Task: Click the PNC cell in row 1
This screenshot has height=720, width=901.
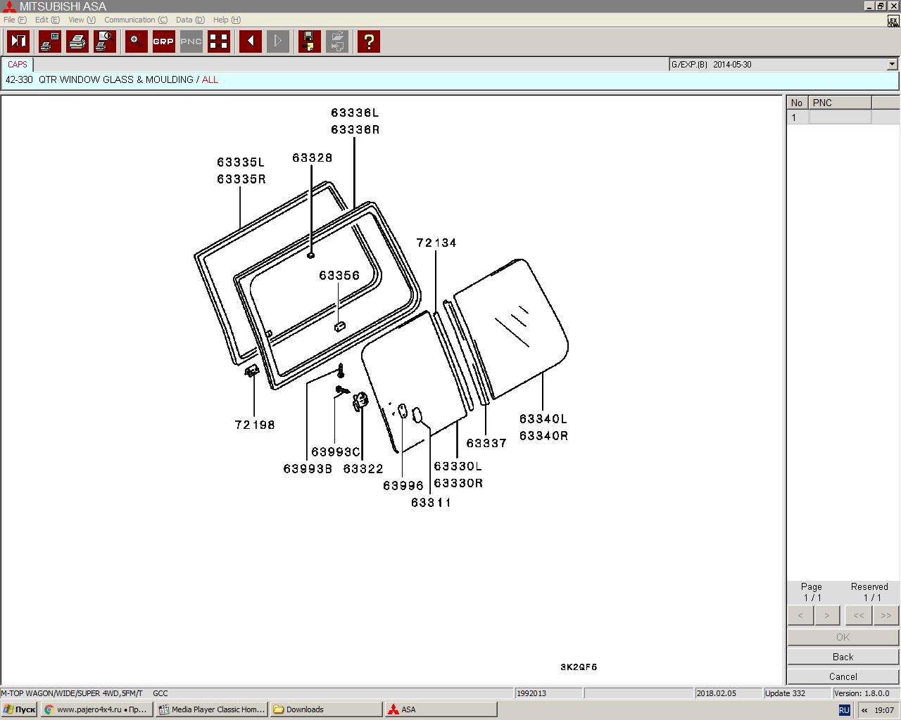Action: (x=840, y=117)
